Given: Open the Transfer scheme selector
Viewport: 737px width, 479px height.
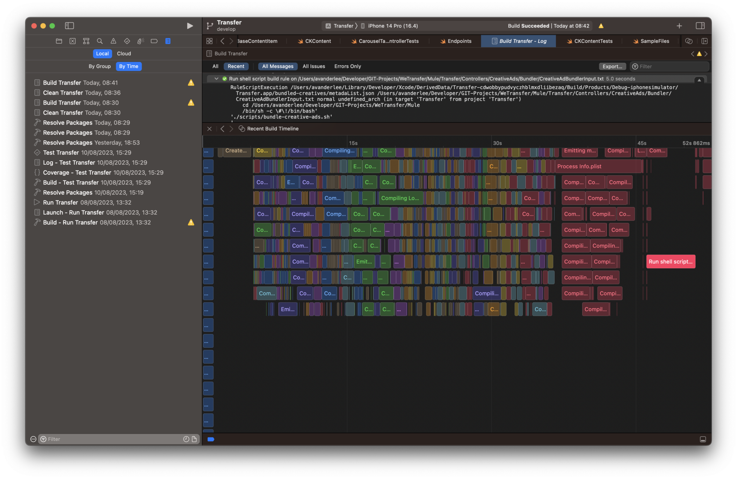Looking at the screenshot, I should pyautogui.click(x=339, y=26).
